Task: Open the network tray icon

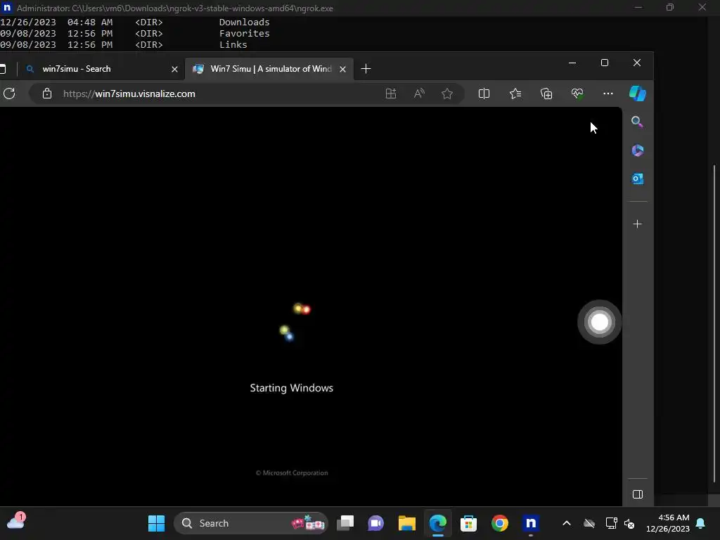Action: click(611, 523)
